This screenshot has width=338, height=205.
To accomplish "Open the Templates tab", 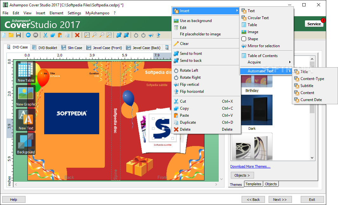I will click(x=253, y=184).
